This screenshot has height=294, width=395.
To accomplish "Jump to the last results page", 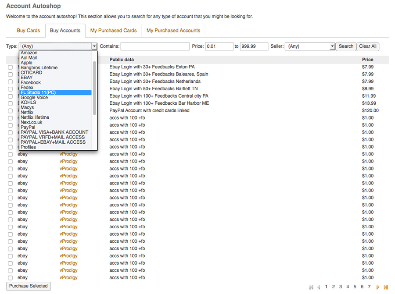I will coord(386,287).
